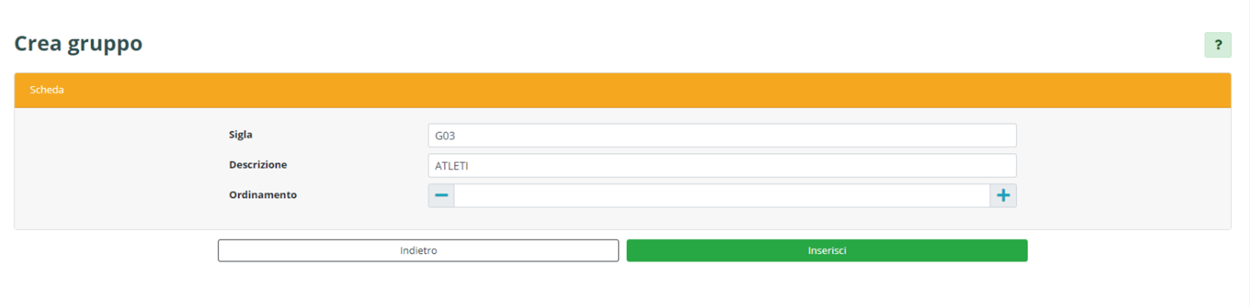Select the Scheda tab header
The image size is (1250, 307).
coord(47,89)
